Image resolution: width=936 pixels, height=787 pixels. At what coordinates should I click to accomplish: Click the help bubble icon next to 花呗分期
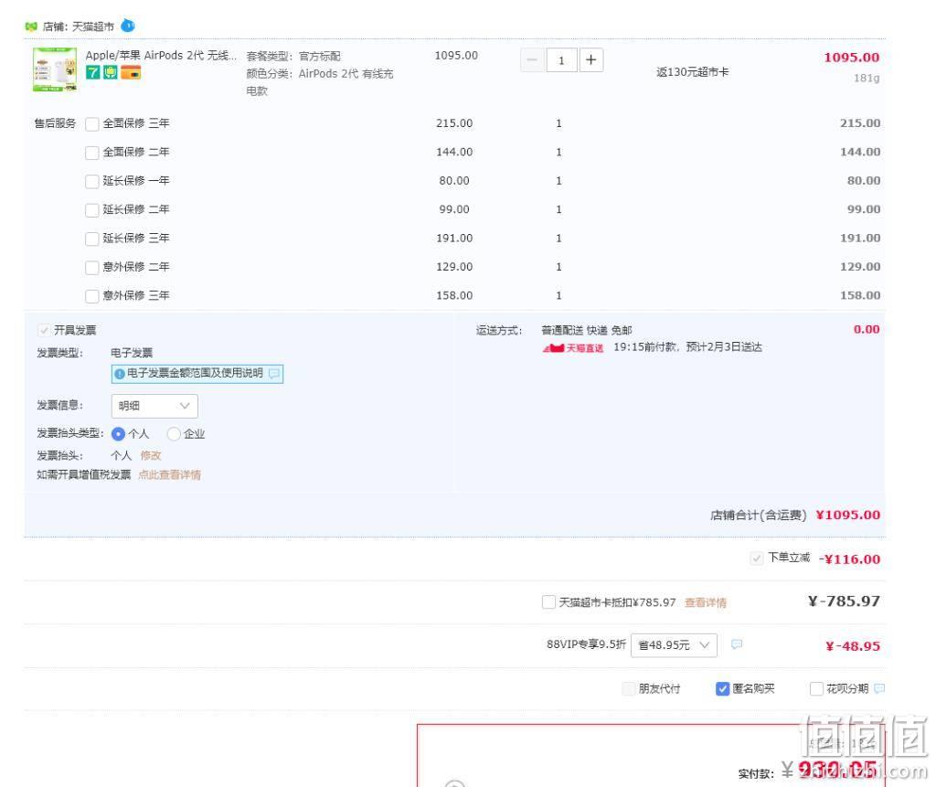point(878,688)
